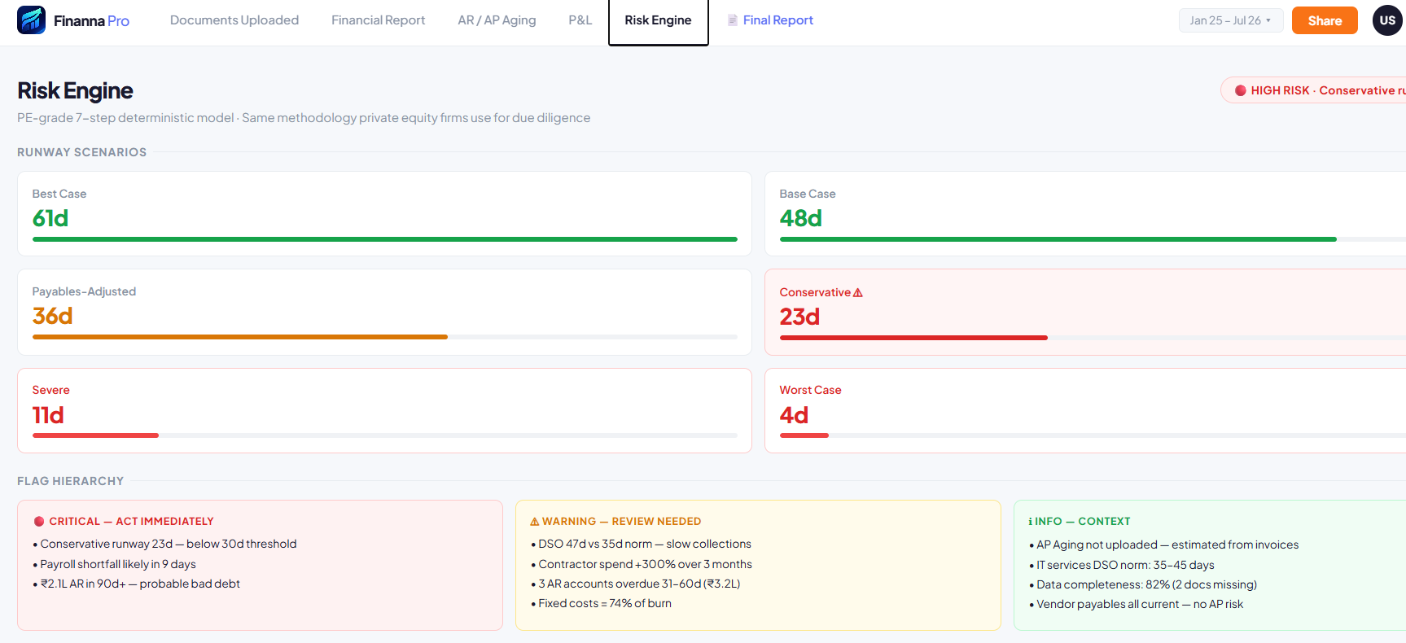Expand the Jan 25 - Jul 26 date dropdown
Image resolution: width=1406 pixels, height=643 pixels.
(1230, 20)
